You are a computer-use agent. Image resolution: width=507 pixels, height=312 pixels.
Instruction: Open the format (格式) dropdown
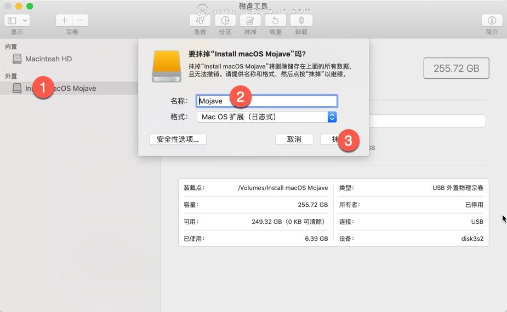(x=267, y=117)
